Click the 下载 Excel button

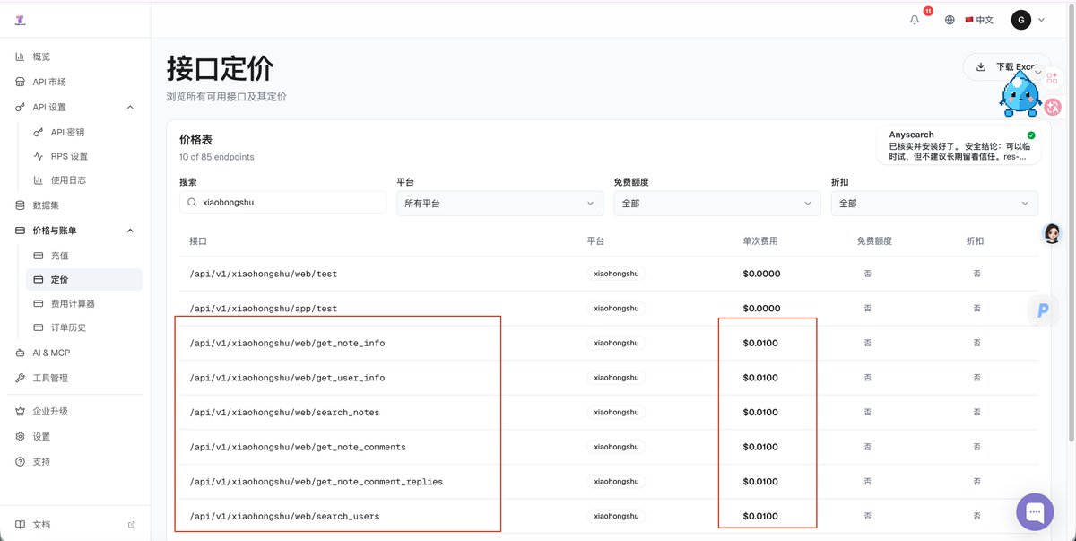[1006, 66]
